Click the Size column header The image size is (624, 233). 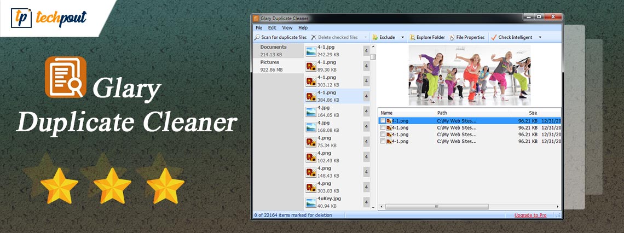point(532,112)
